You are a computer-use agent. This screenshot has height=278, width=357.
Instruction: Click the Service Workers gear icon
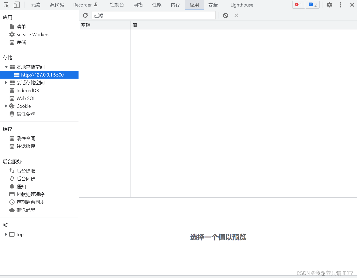(12, 34)
